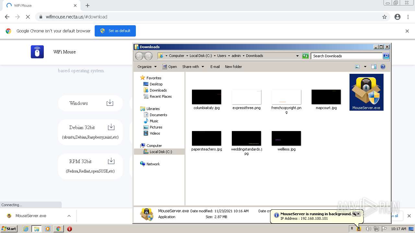Create a New folder
Screen dimensions: 415x233
233,67
